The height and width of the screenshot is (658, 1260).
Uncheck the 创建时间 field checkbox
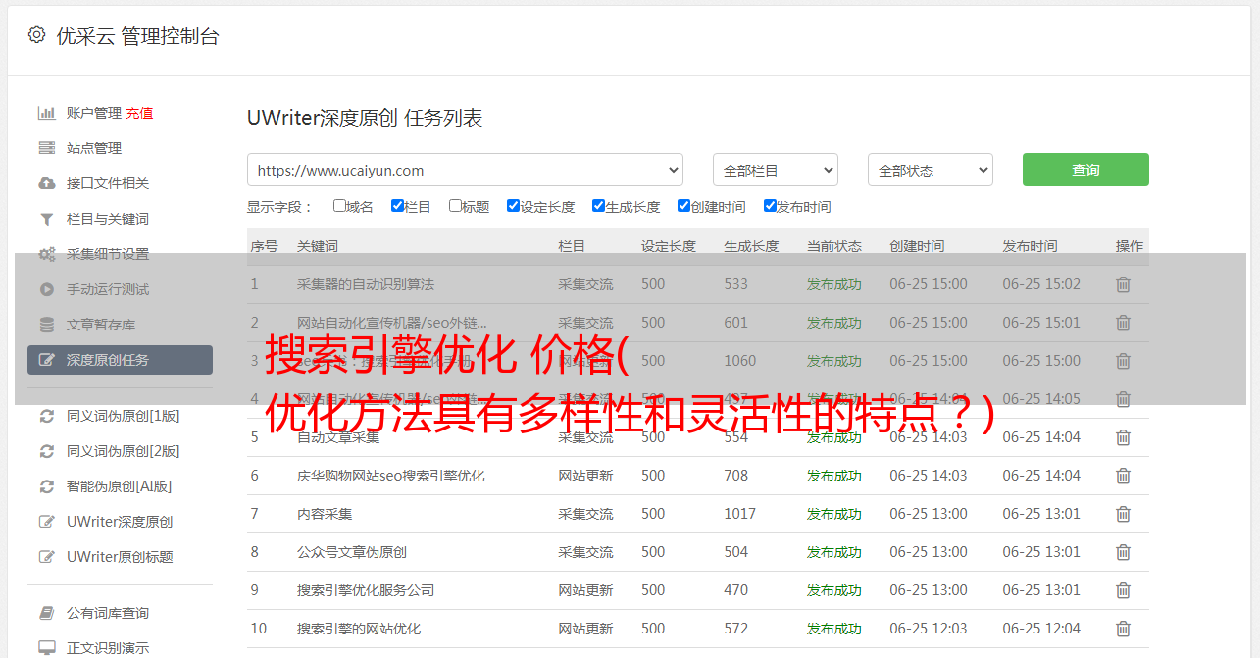tap(683, 206)
